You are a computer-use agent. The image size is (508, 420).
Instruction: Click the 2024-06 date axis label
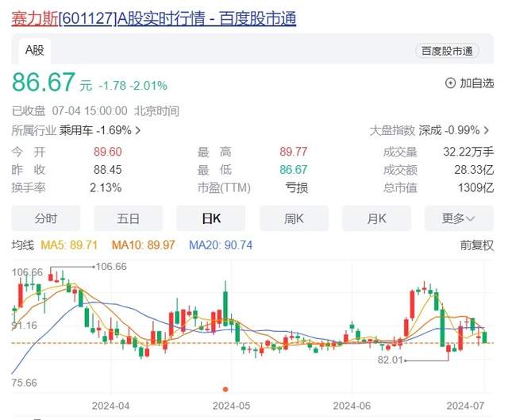(352, 406)
